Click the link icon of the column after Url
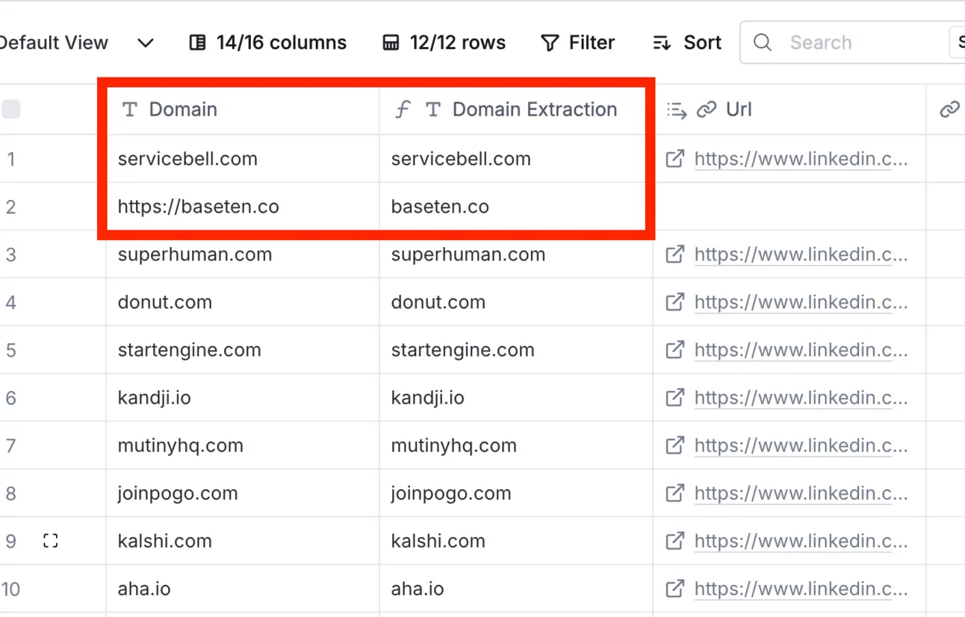This screenshot has height=617, width=965. (x=949, y=110)
